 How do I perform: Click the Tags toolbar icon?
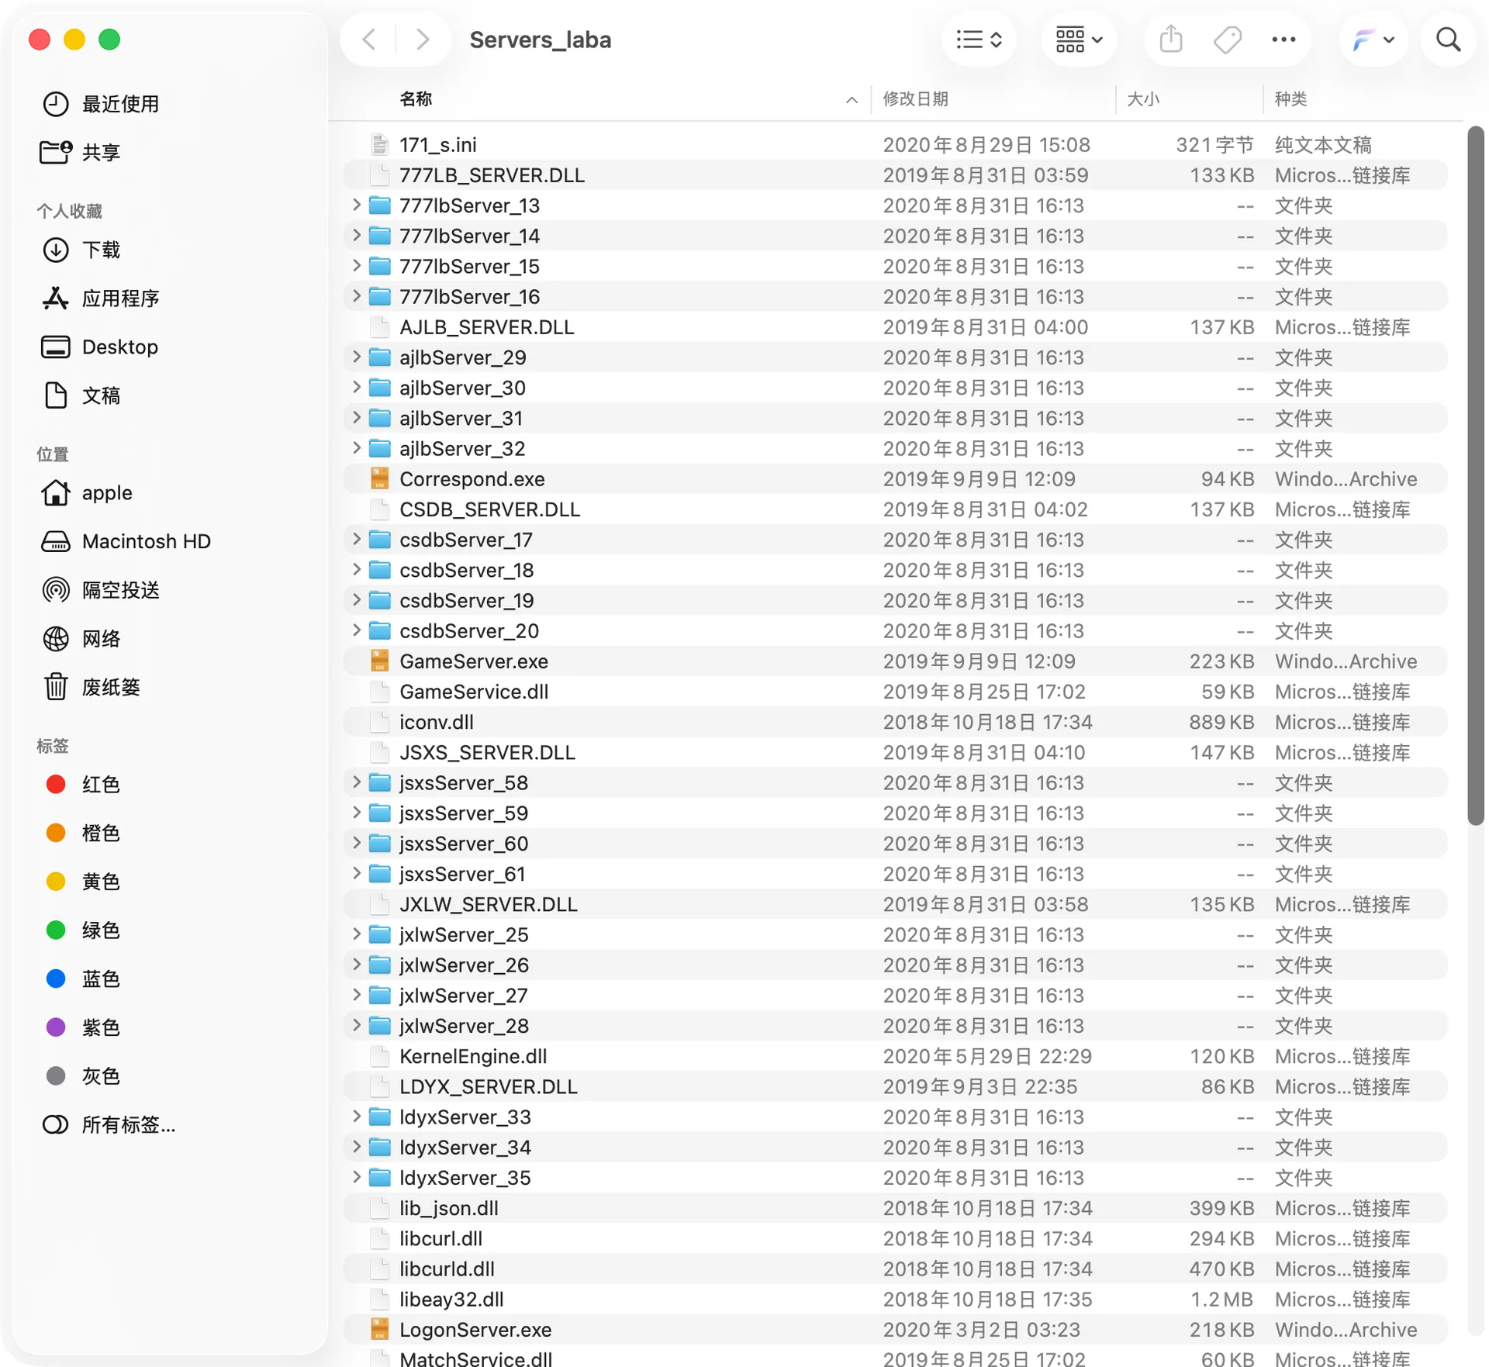[1228, 40]
